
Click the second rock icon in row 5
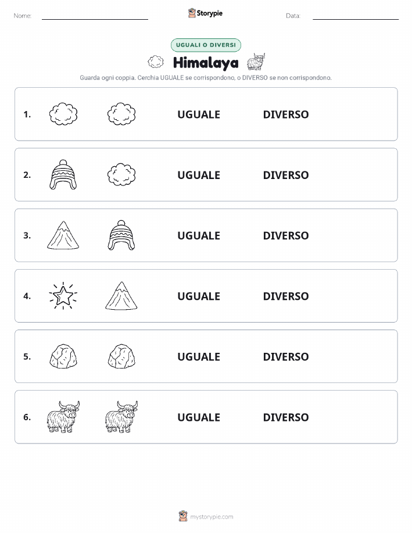[x=121, y=356]
